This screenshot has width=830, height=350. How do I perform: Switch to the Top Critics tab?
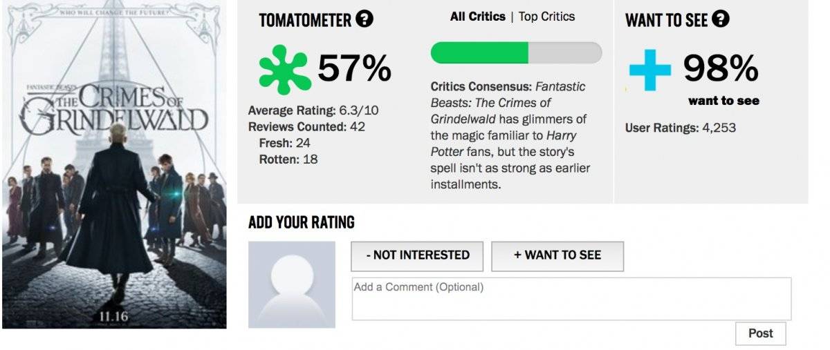click(x=546, y=16)
